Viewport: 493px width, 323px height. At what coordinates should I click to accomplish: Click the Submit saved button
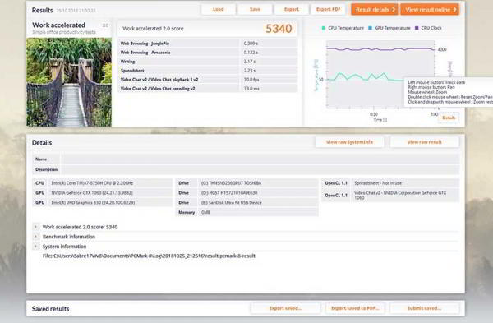coord(425,308)
